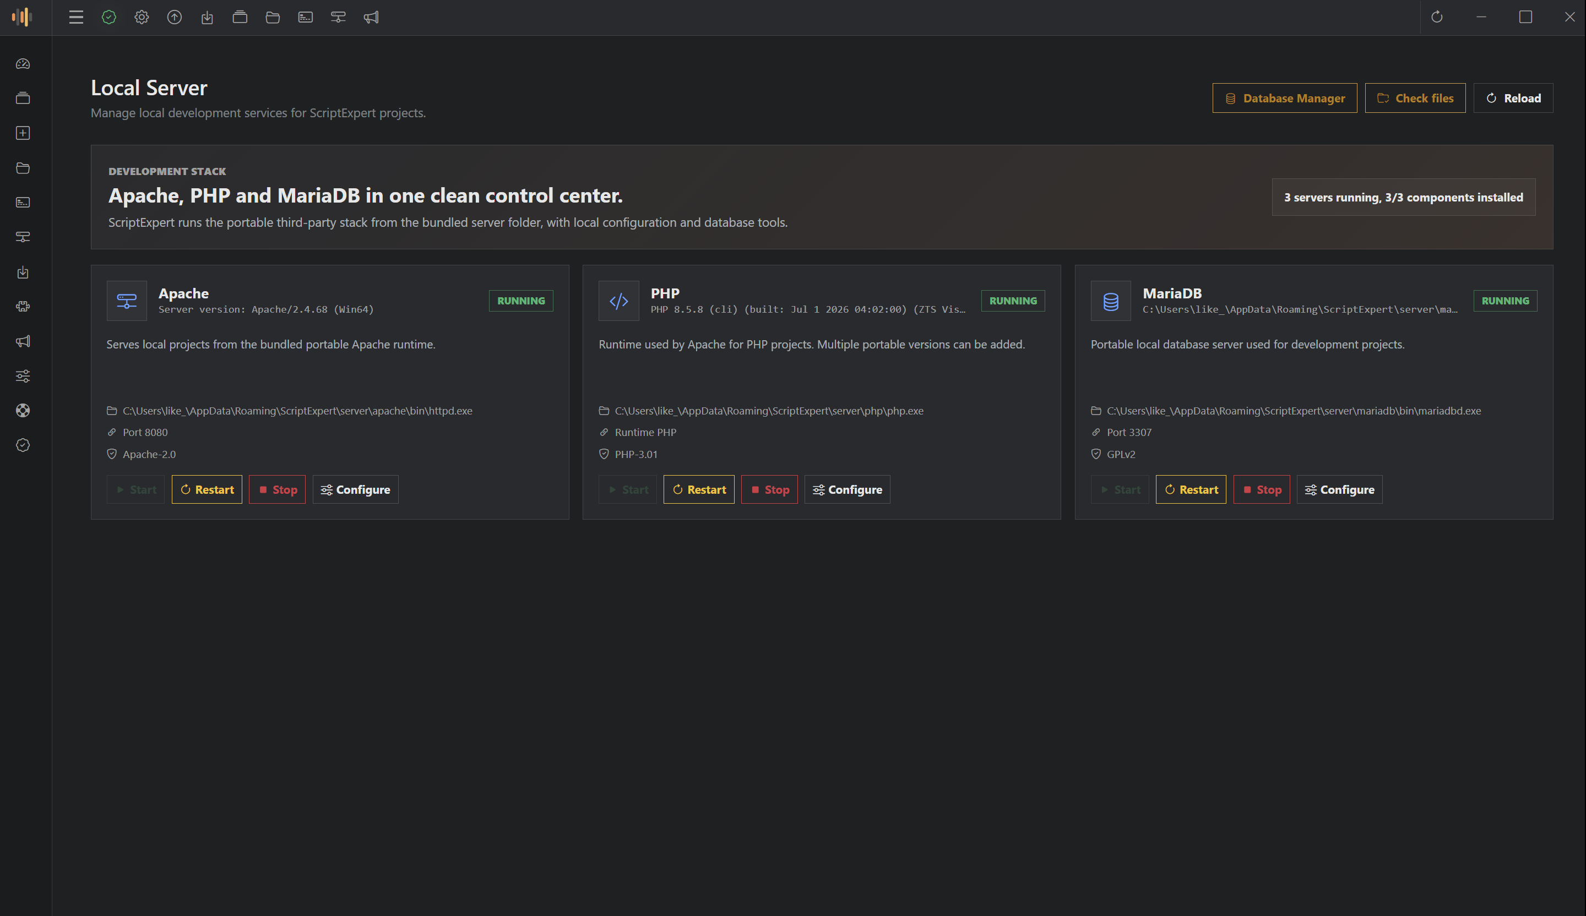Viewport: 1586px width, 916px height.
Task: Click the ScriptExpert logo in top-left corner
Action: click(x=22, y=17)
